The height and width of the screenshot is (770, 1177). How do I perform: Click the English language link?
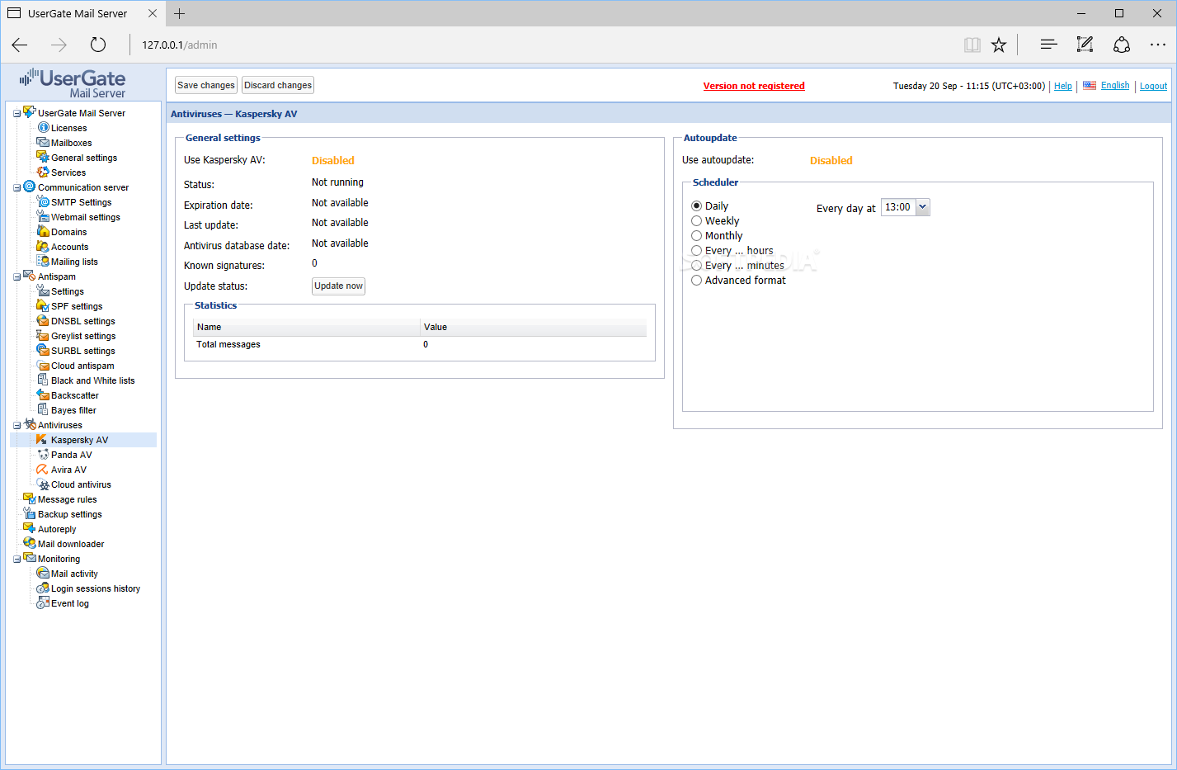coord(1115,85)
